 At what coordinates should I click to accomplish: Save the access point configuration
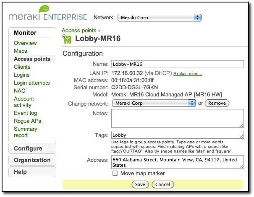coord(140,184)
